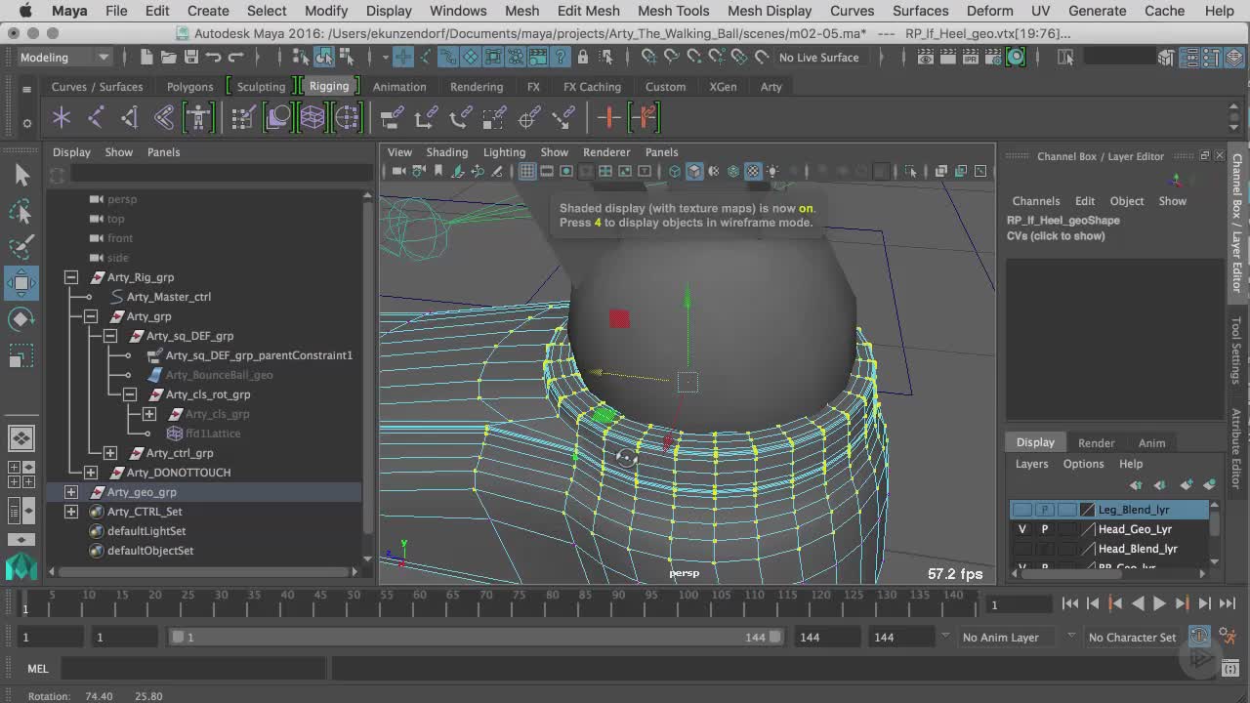Select the Move tool in toolbox

(x=21, y=283)
